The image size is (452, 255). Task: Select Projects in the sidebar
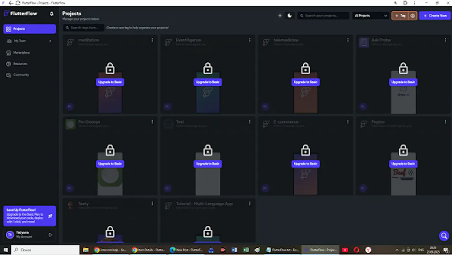pos(30,29)
